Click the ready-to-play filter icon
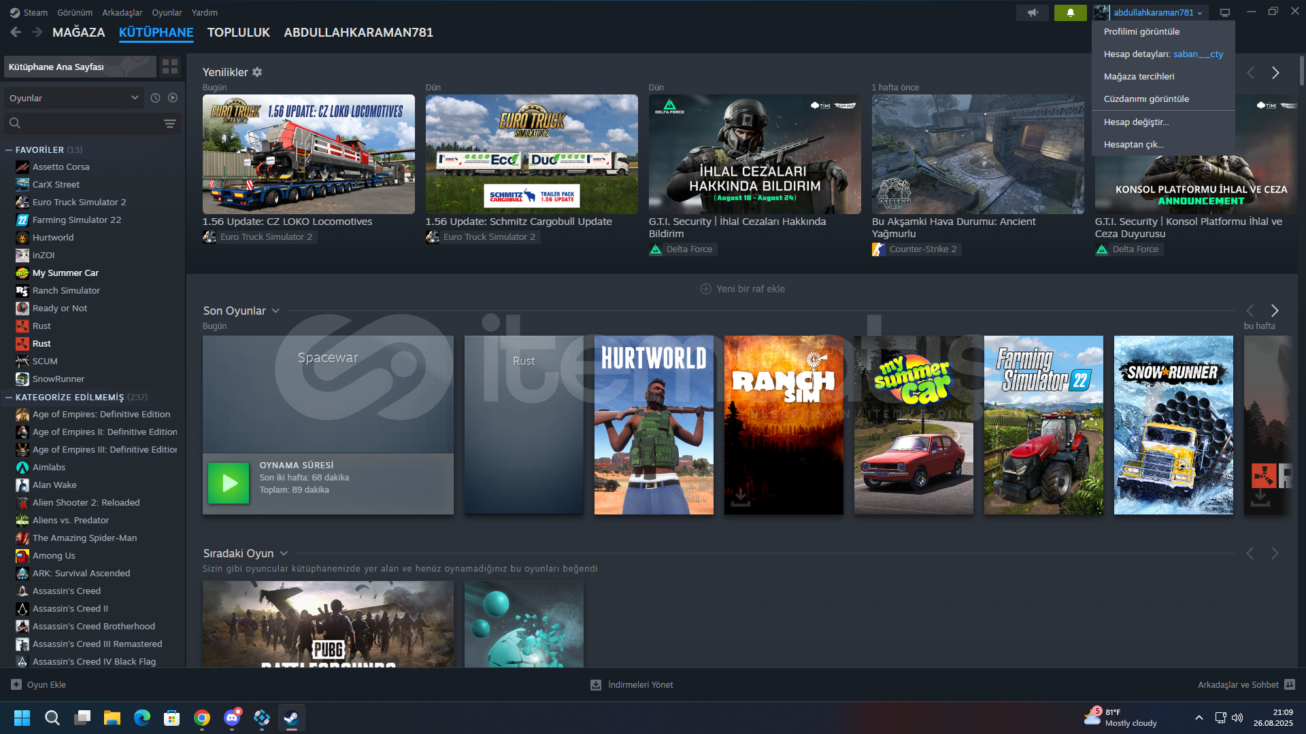Viewport: 1306px width, 734px height. [173, 98]
